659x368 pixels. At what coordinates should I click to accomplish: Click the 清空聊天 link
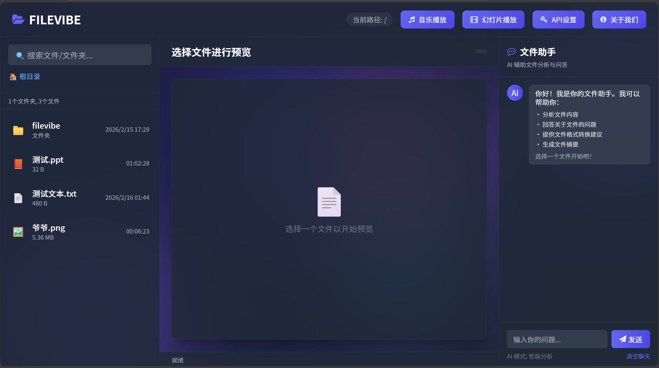[x=638, y=356]
